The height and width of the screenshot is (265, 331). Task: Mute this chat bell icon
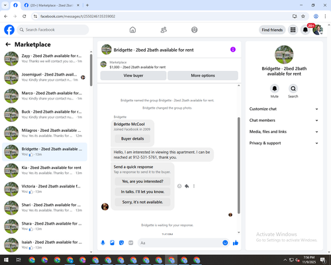[275, 89]
